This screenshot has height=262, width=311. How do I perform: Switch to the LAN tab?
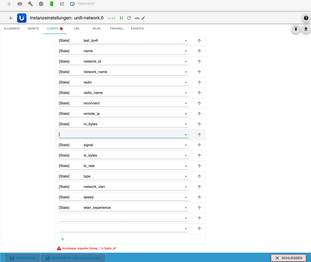76,29
